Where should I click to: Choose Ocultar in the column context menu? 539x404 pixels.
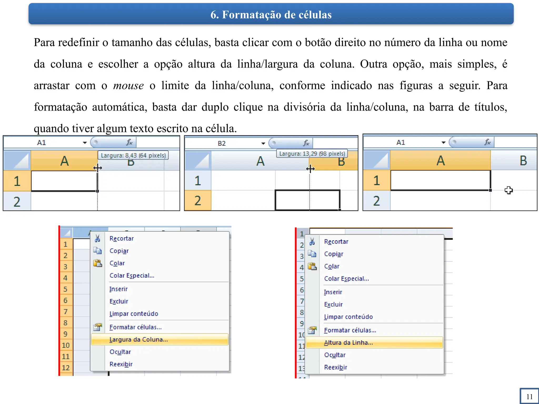[x=120, y=352]
